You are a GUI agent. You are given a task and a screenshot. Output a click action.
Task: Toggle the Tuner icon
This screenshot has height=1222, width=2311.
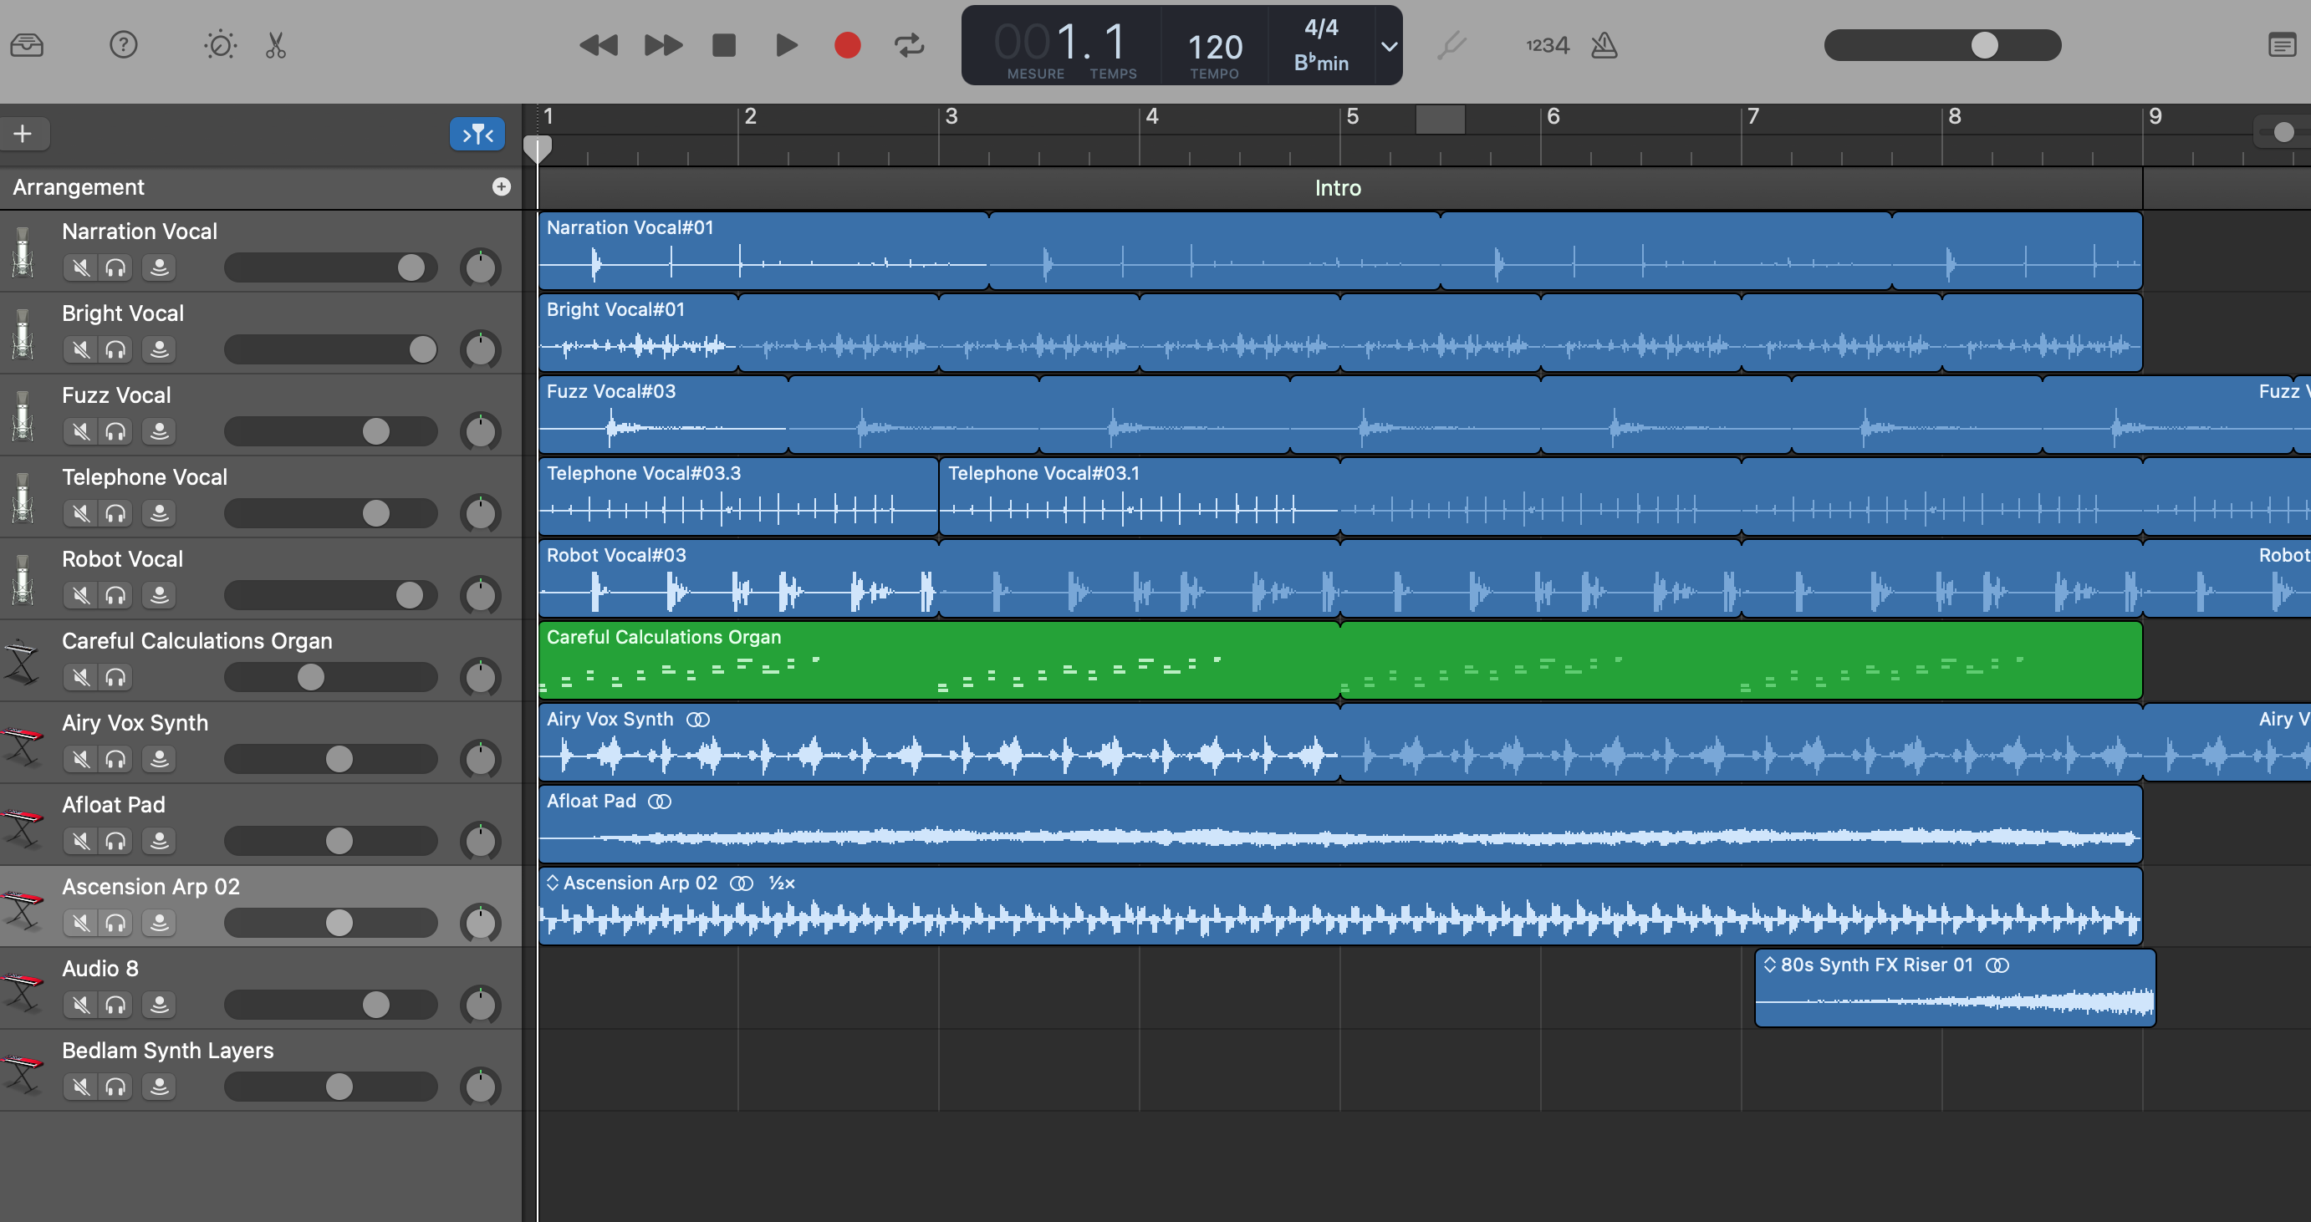point(1451,45)
